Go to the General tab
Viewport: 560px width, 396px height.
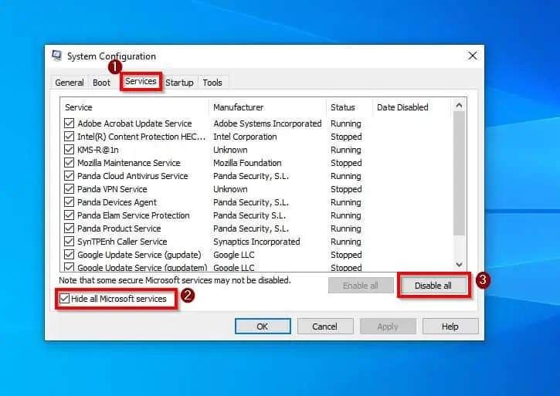click(70, 83)
